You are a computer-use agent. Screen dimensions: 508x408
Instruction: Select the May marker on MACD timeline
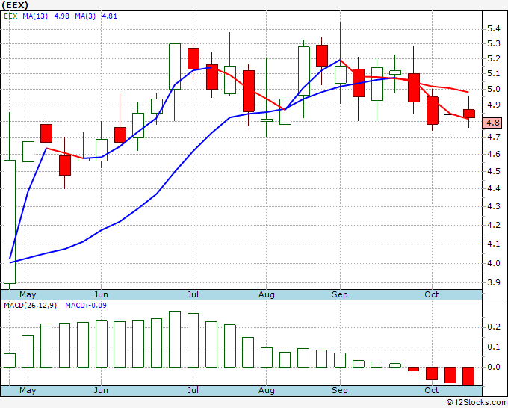pyautogui.click(x=28, y=390)
